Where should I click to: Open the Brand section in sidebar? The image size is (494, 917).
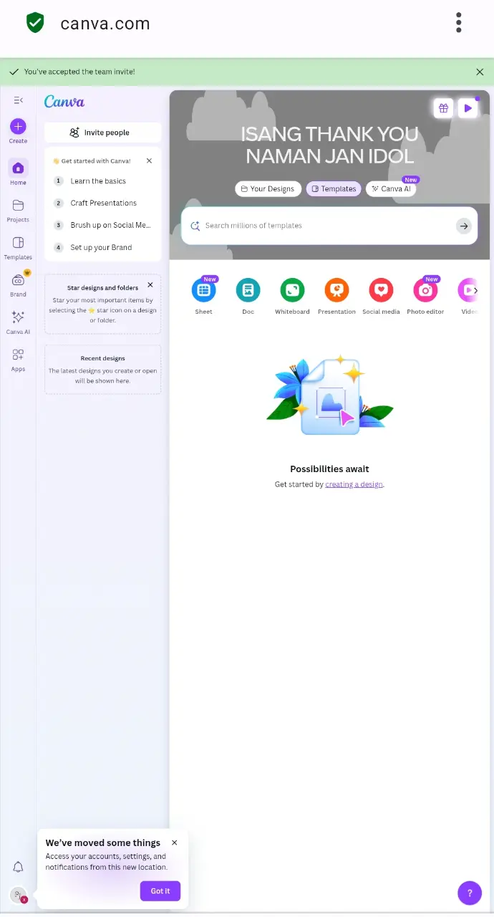[18, 284]
